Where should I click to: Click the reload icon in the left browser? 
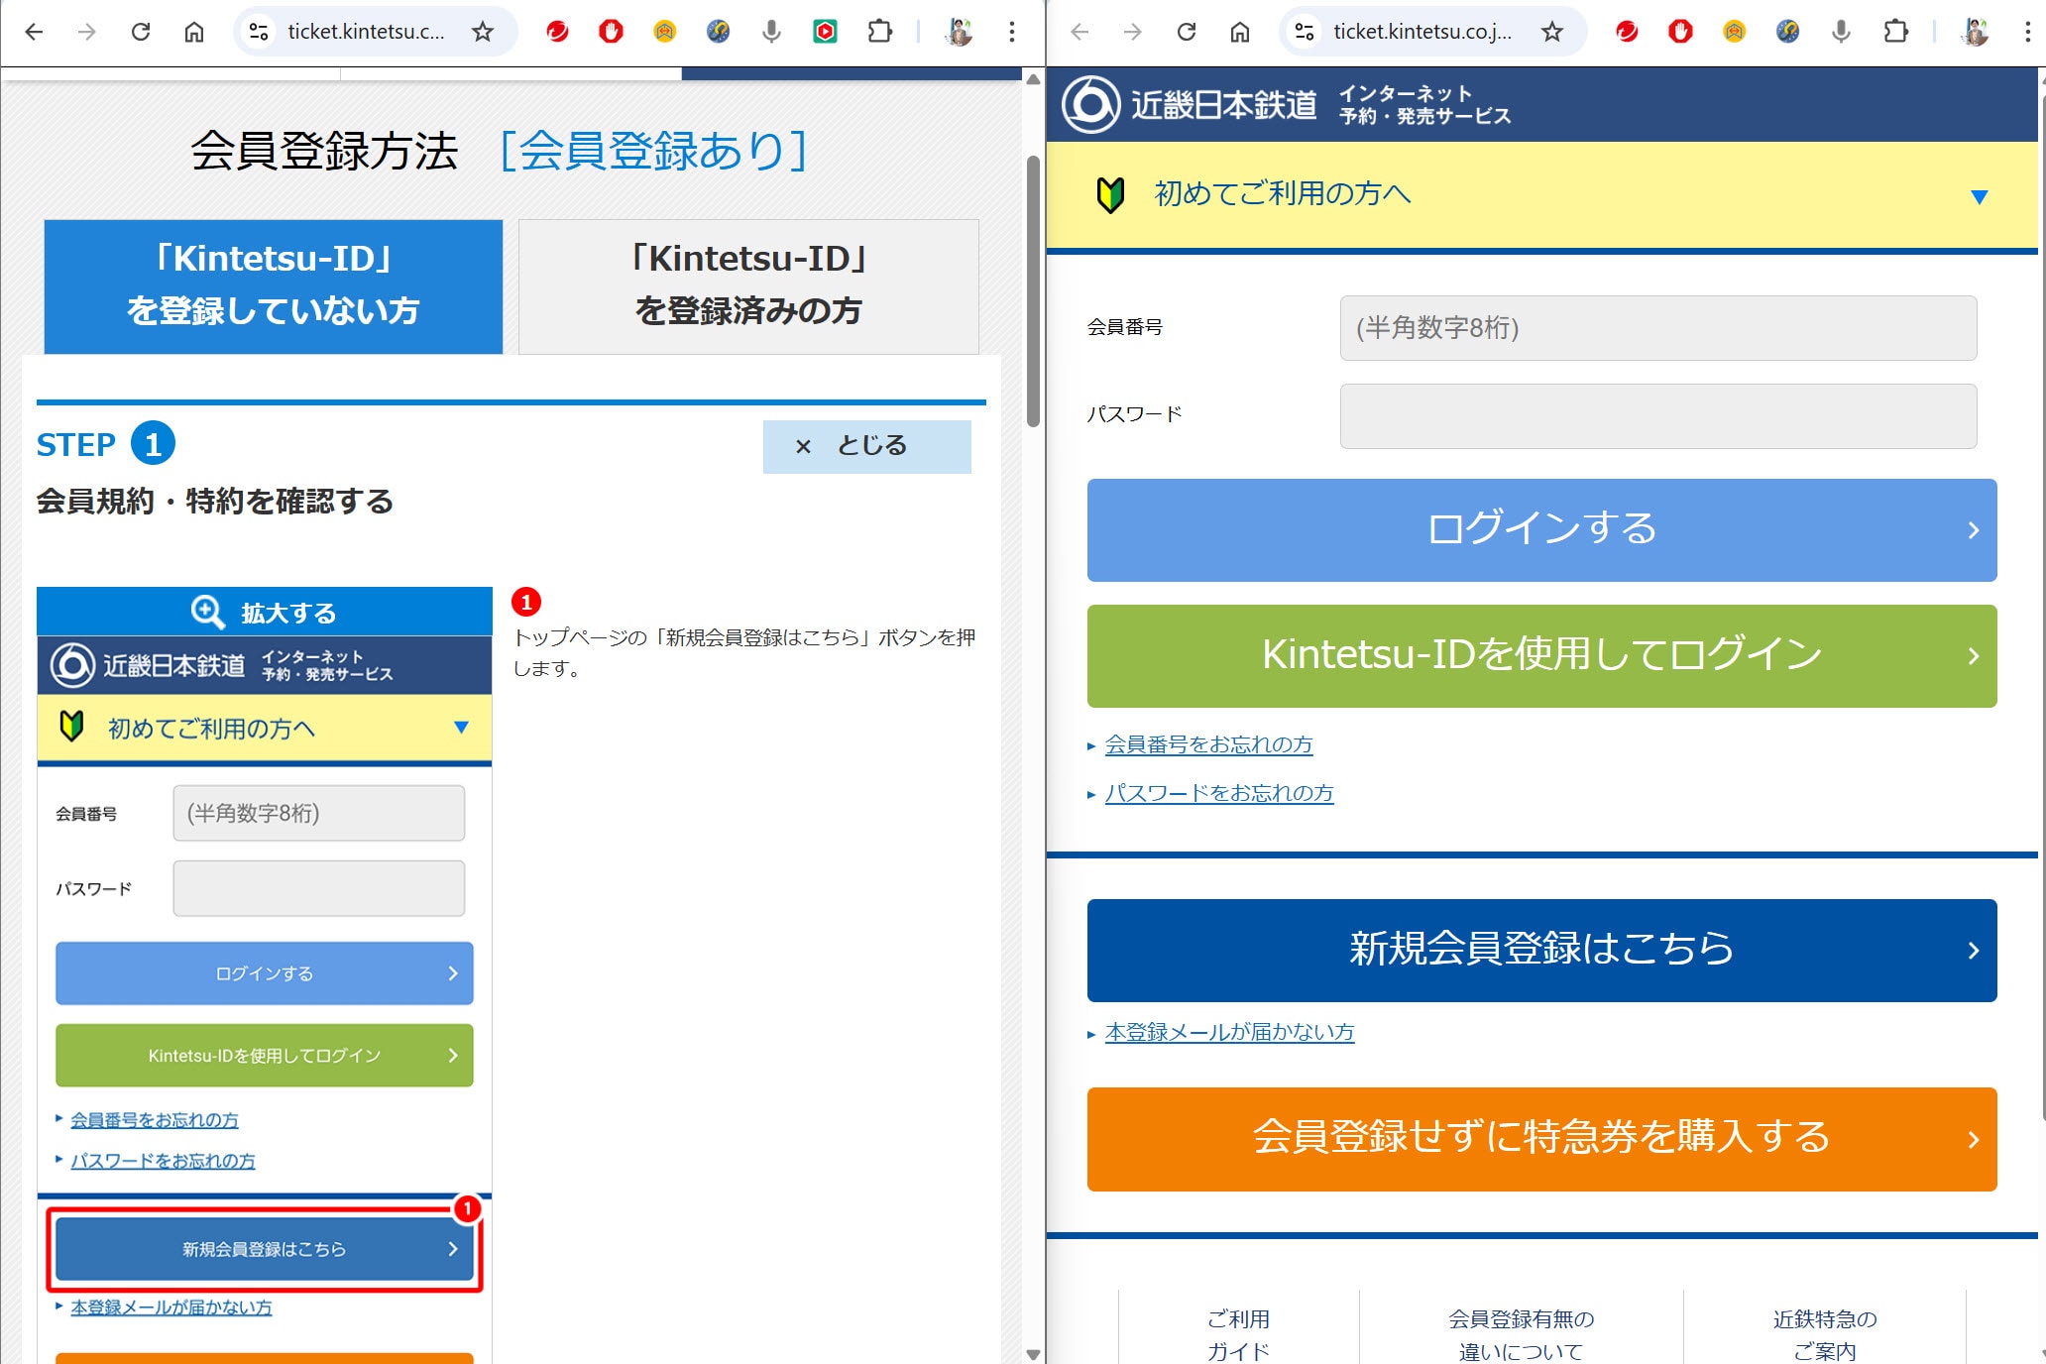(141, 32)
